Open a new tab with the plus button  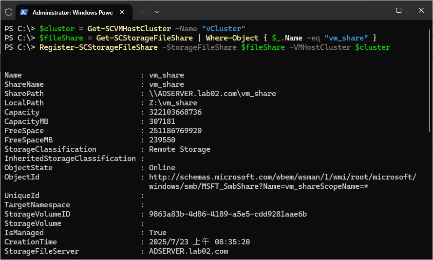tap(143, 11)
